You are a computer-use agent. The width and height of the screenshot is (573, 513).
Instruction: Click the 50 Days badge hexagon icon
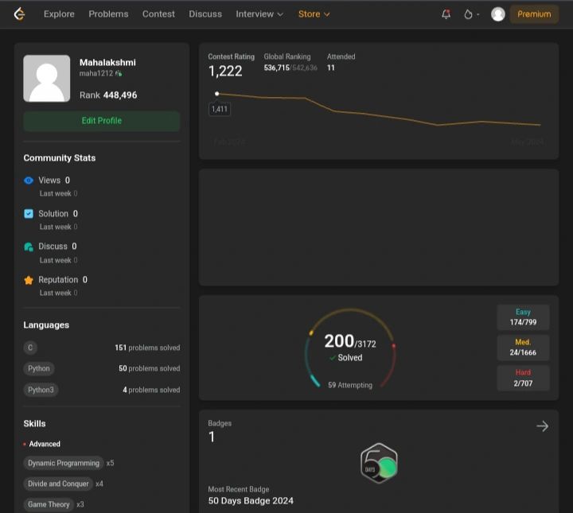(x=379, y=463)
